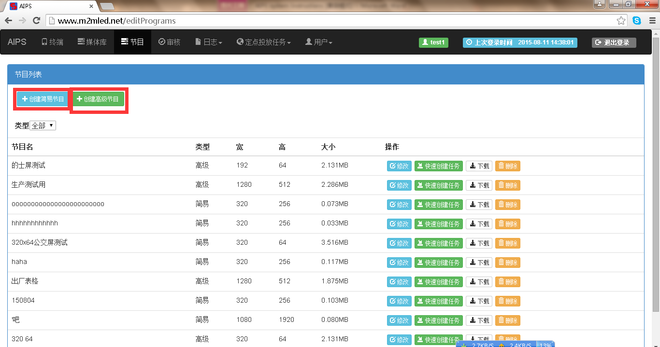Delete the 生产测试用 program
The height and width of the screenshot is (347, 660).
click(508, 185)
